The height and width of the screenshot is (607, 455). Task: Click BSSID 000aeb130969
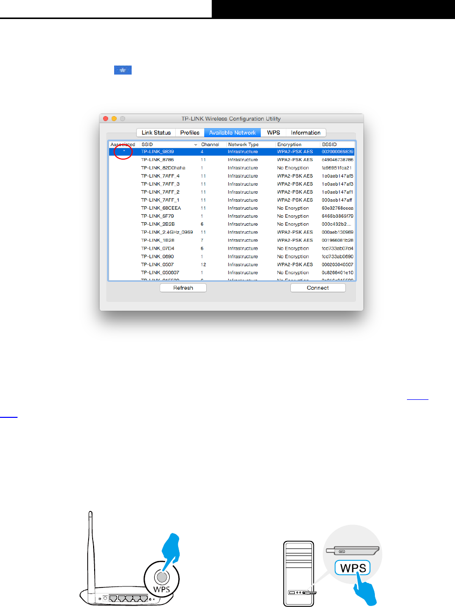click(x=338, y=232)
